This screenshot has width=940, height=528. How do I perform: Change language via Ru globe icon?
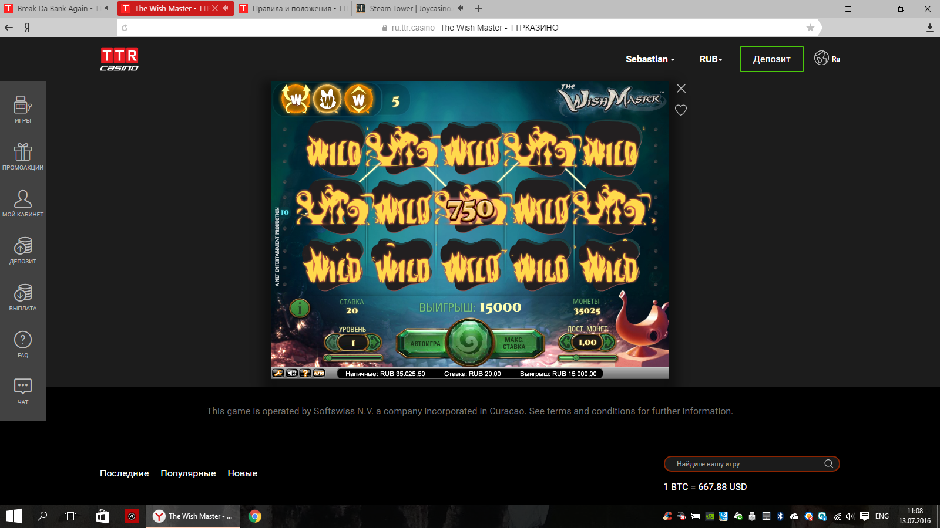[827, 58]
